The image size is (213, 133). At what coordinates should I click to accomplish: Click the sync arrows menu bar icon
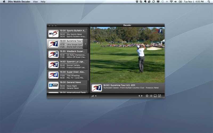click(x=154, y=2)
